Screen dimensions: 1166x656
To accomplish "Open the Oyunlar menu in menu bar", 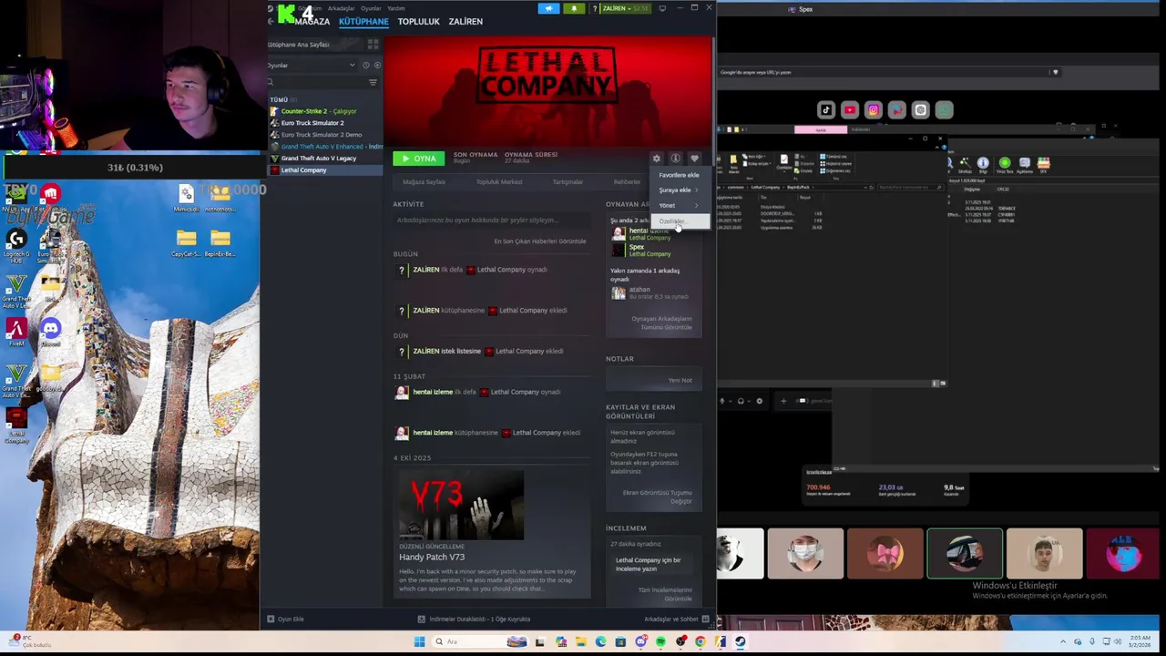I will (x=371, y=8).
